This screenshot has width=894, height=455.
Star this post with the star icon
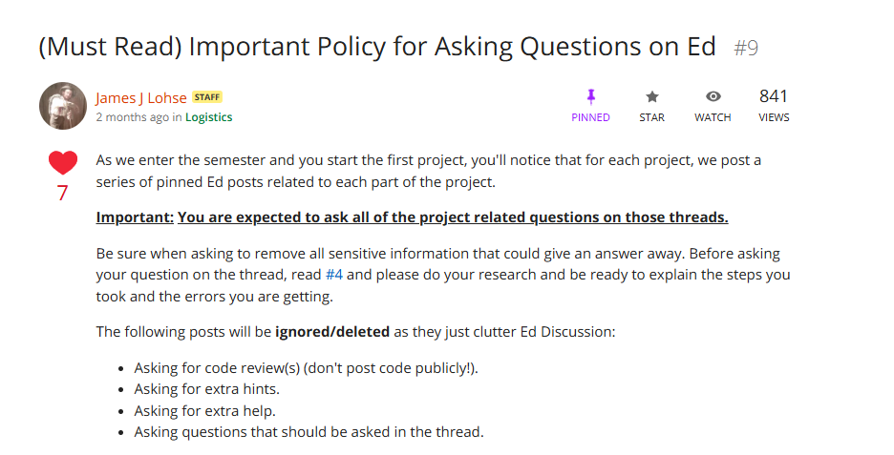[x=651, y=96]
